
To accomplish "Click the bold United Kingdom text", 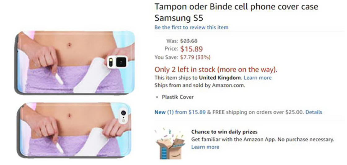I will click(x=220, y=77).
